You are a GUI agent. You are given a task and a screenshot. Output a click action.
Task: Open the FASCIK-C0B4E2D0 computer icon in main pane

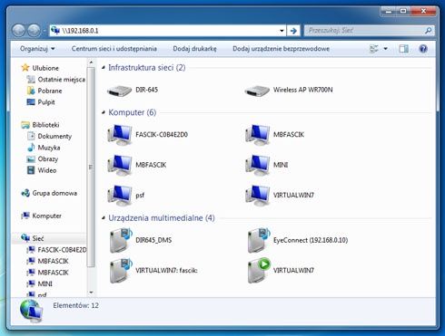tap(119, 134)
